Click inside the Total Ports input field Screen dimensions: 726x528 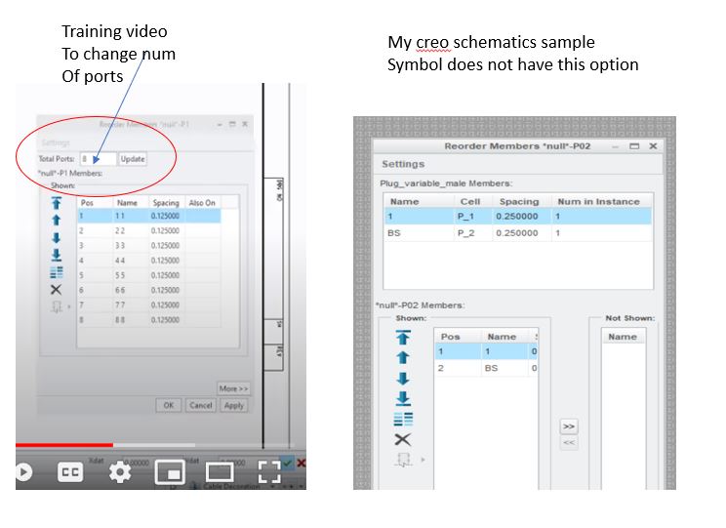coord(97,158)
